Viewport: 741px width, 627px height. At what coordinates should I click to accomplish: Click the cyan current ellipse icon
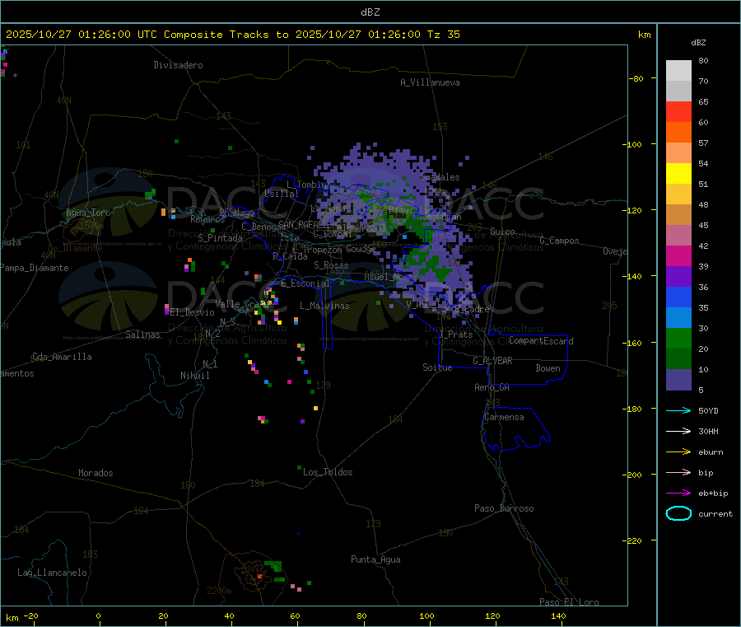pyautogui.click(x=678, y=513)
